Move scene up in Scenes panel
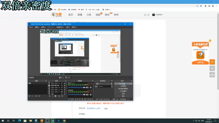219x123 pixels. (x=36, y=96)
